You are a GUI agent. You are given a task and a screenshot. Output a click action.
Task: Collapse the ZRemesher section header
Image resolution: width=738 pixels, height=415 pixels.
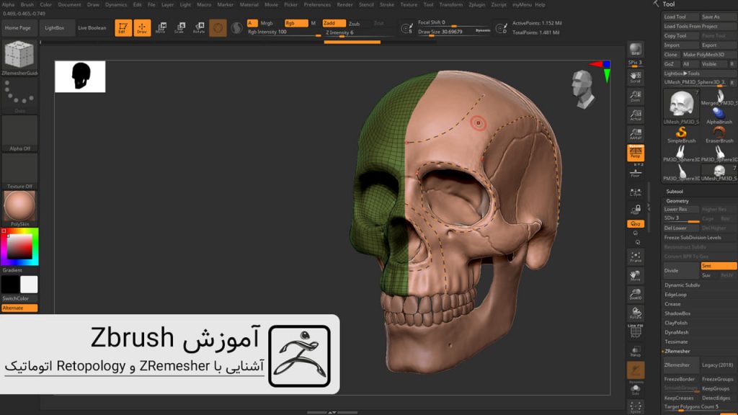point(677,351)
